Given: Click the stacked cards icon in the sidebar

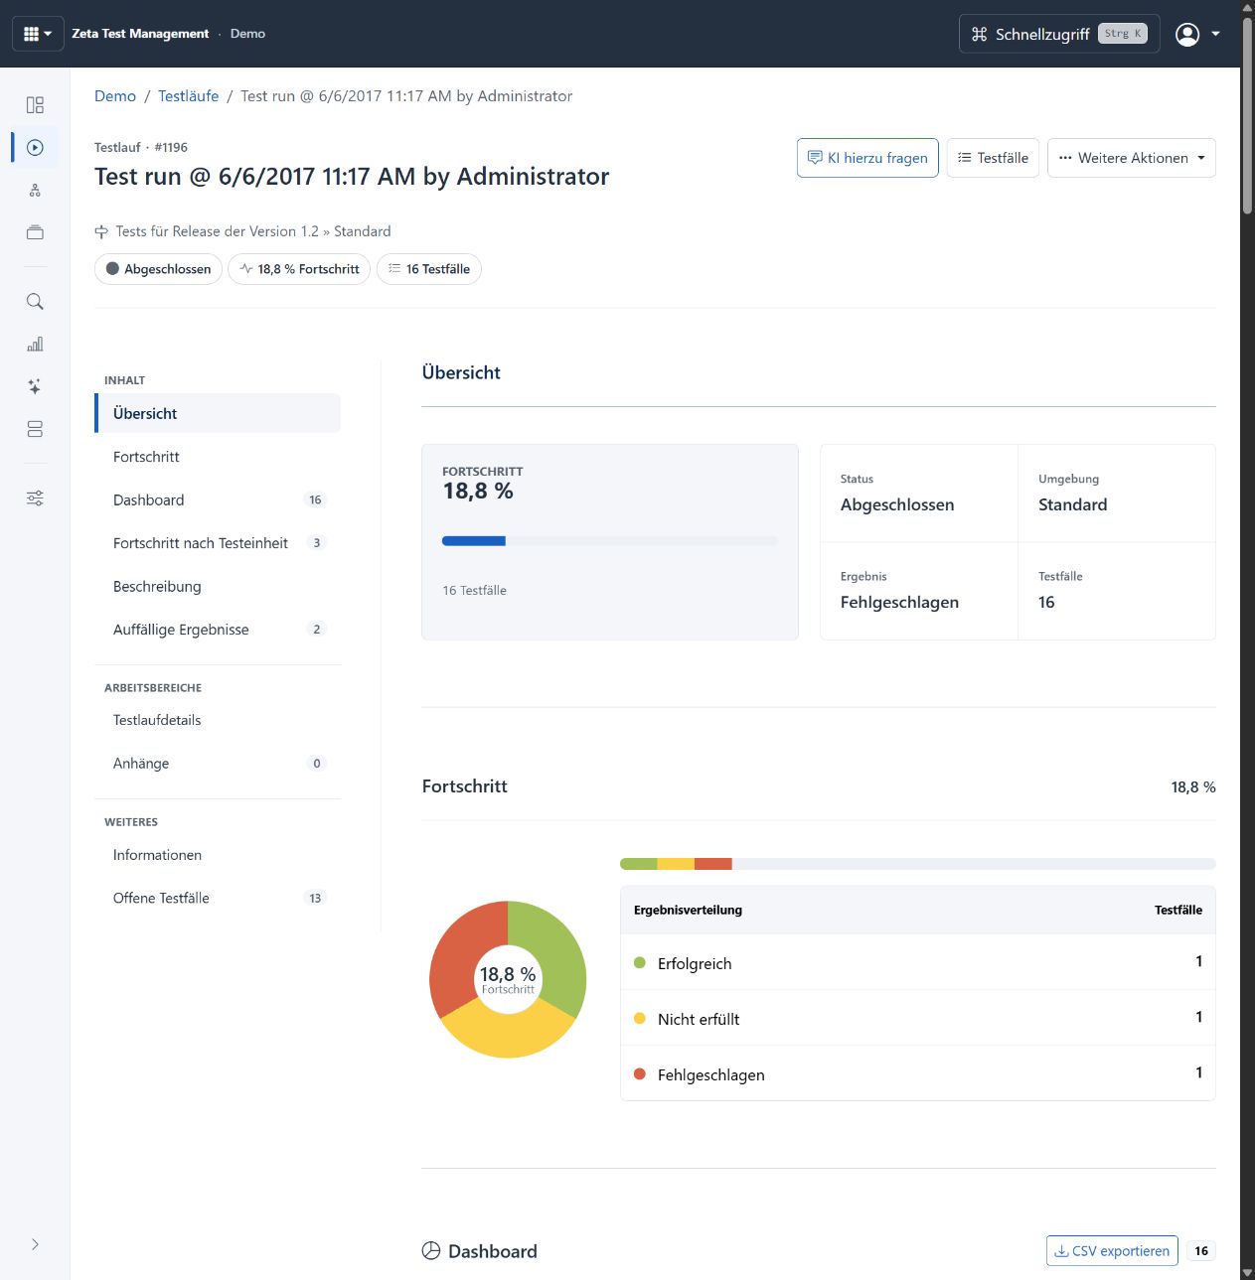Looking at the screenshot, I should 35,232.
